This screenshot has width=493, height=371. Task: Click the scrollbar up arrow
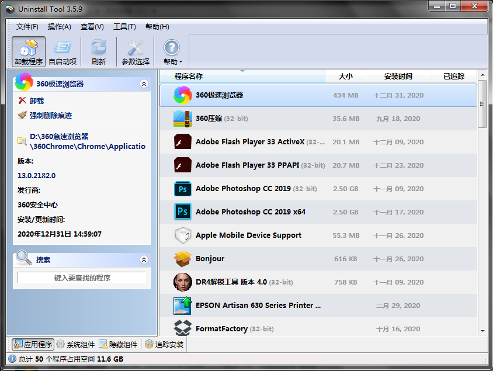[x=482, y=75]
